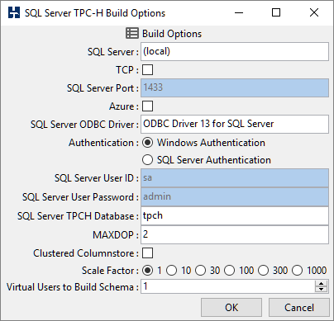Select Windows Authentication radio button
334x321 pixels.
[x=147, y=143]
